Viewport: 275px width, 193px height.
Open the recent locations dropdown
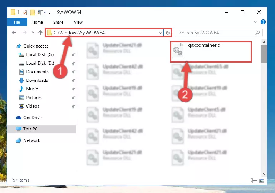[33, 32]
